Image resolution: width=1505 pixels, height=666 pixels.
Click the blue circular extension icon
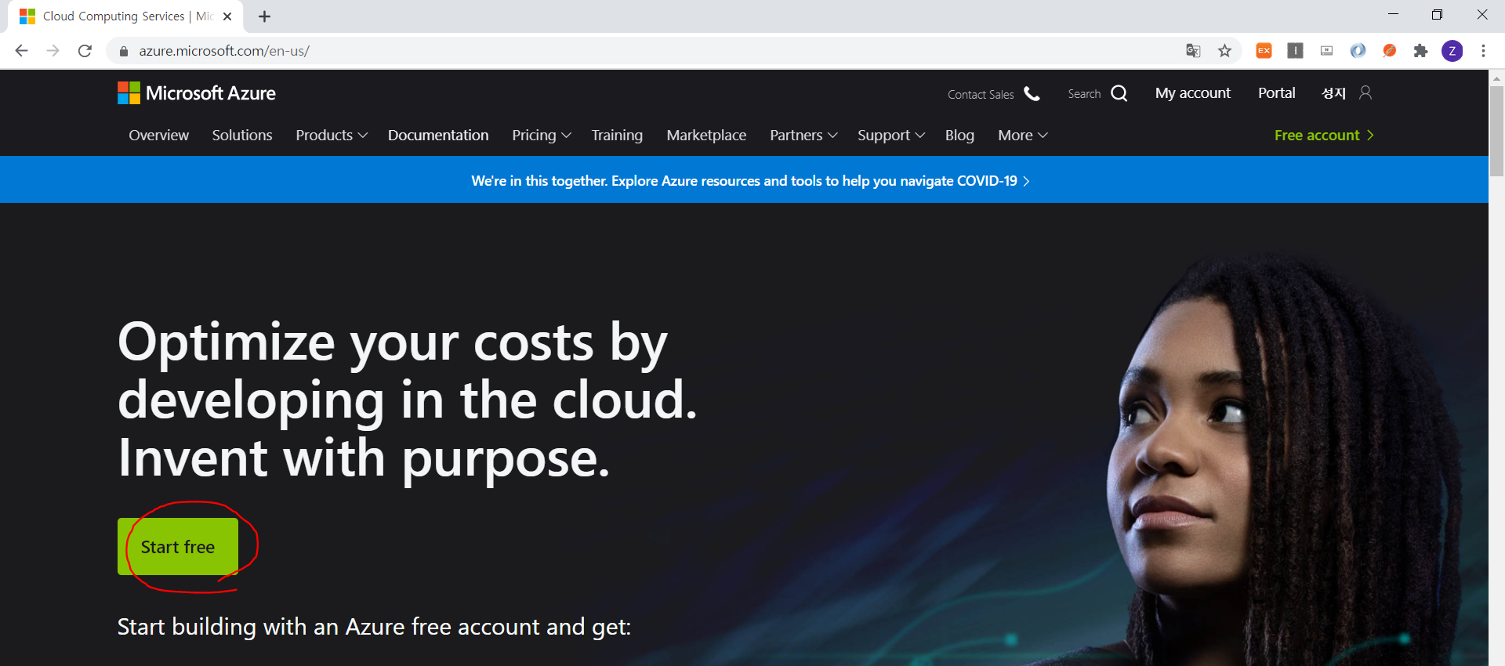click(x=1358, y=51)
